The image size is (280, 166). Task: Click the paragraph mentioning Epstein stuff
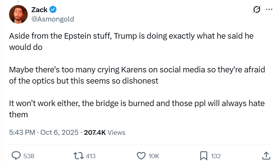tap(131, 41)
